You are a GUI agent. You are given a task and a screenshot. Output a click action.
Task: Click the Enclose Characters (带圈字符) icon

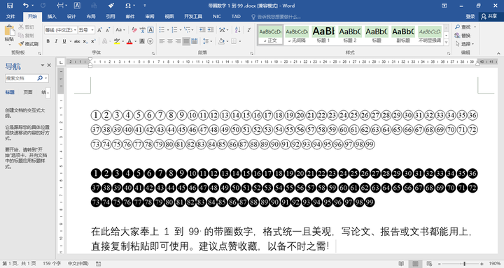tap(150, 41)
